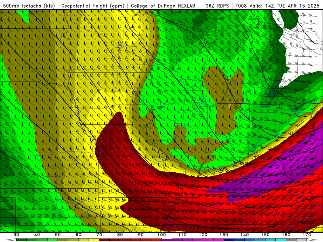Viewport: 323px width, 242px height.
Task: Click the 5580 height contour label
Action: pyautogui.click(x=264, y=191)
